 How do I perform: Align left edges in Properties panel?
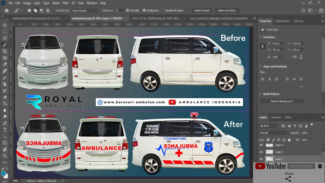tap(263, 79)
